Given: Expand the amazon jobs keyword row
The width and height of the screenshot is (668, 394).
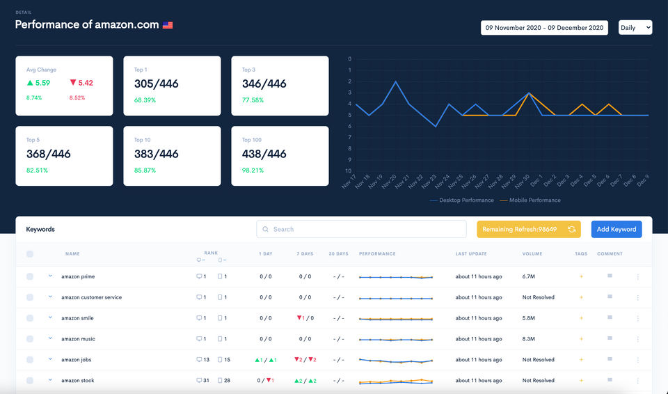Looking at the screenshot, I should (50, 359).
